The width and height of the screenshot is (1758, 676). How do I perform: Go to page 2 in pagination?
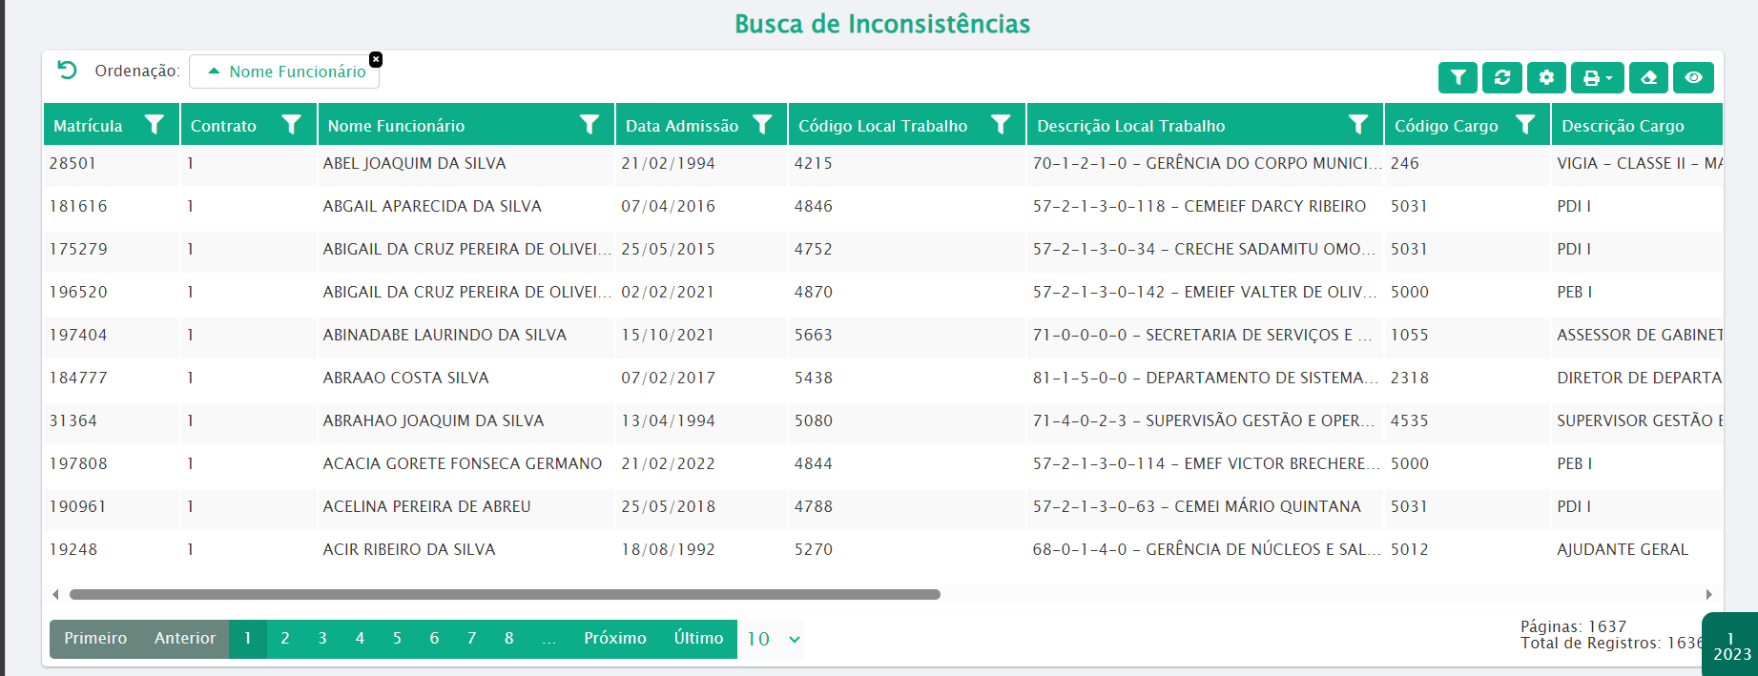point(285,639)
